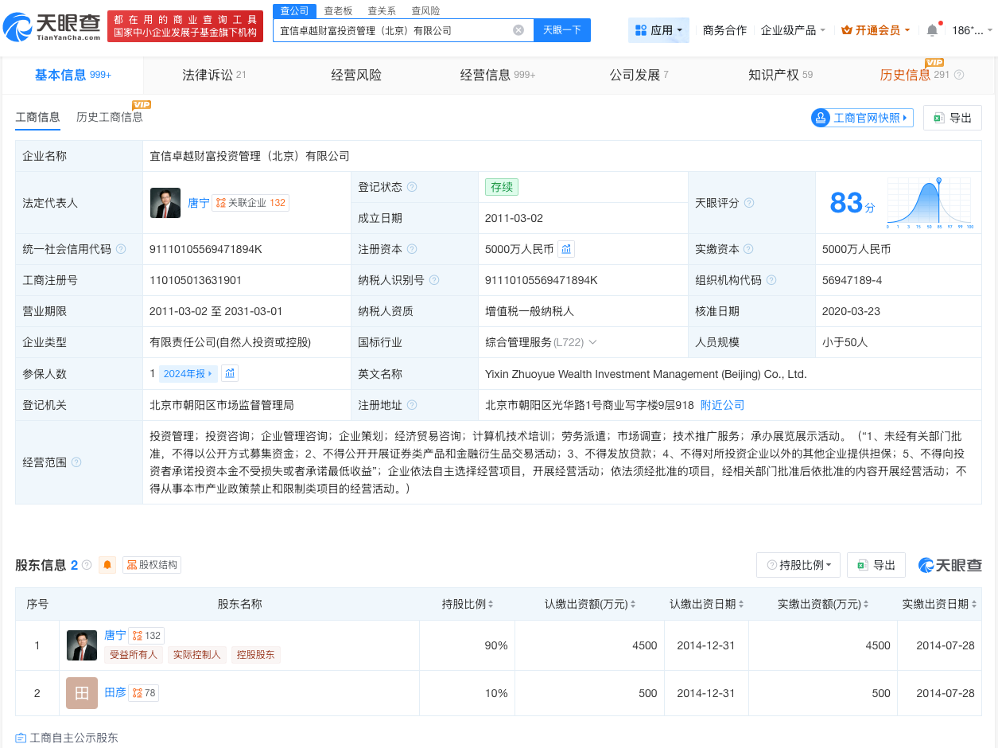
Task: Click shareholder 唐宁's photo thumbnail
Action: (x=82, y=645)
